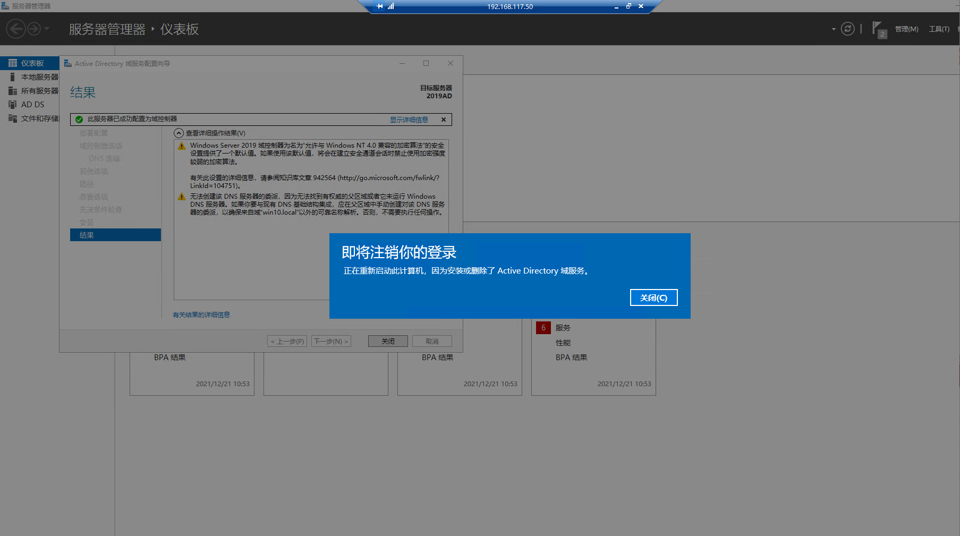Collapse the 查看详细操作结果 section
The height and width of the screenshot is (536, 960).
tap(179, 133)
